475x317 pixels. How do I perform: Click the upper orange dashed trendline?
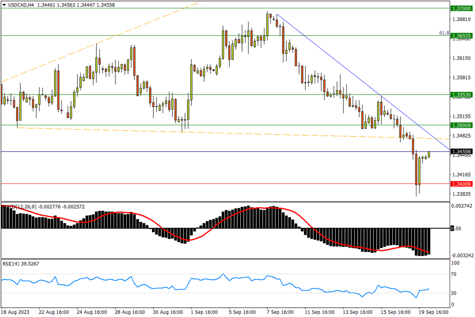click(97, 43)
